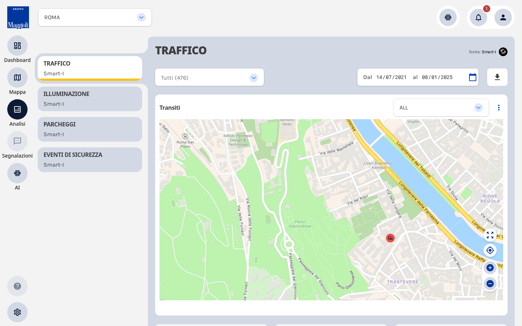This screenshot has width=522, height=326.
Task: Click the Smart-I source logo
Action: [503, 52]
